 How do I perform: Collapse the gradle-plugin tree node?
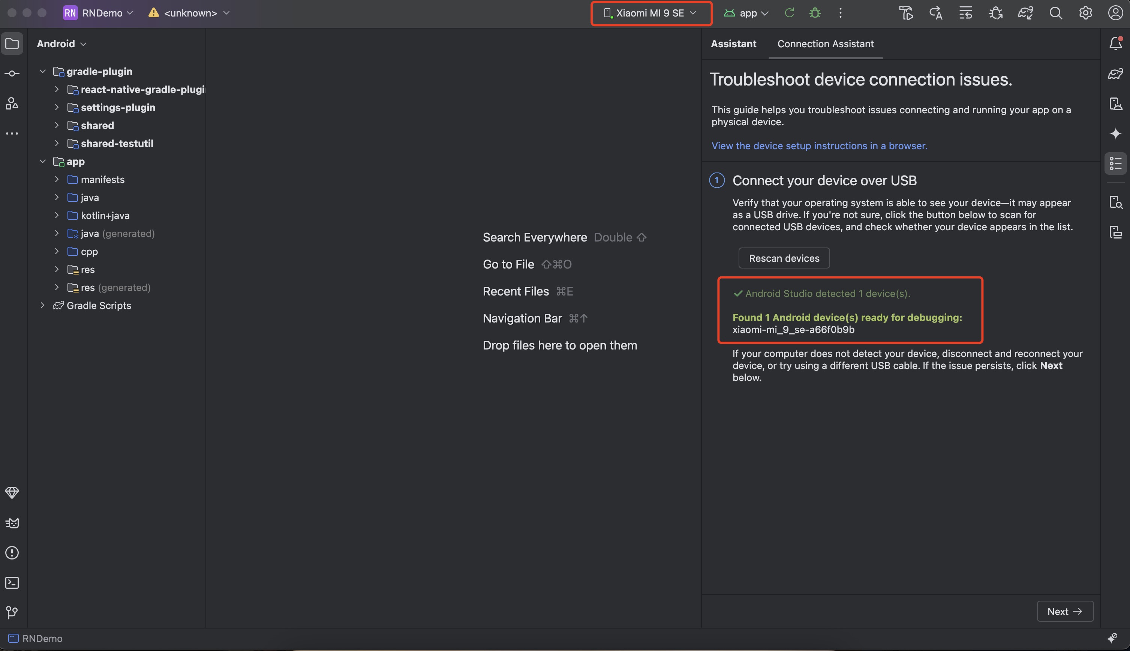pos(43,72)
